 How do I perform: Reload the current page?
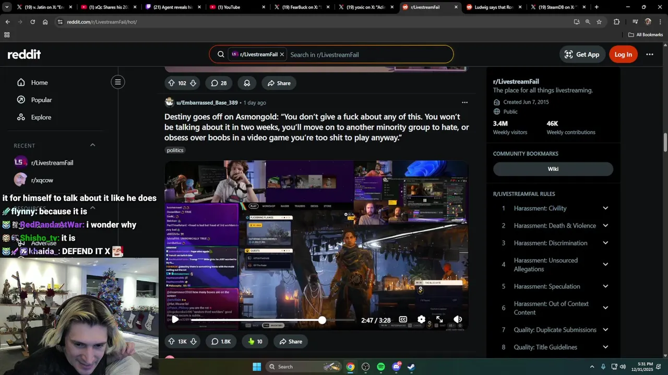32,22
